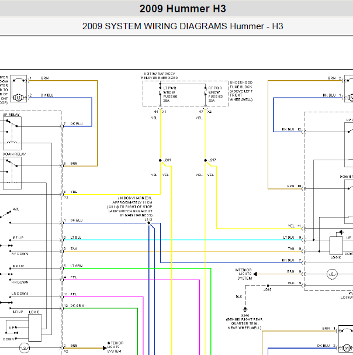Click the driver window motor symbol at top left
The image size is (353, 355).
click(x=18, y=98)
